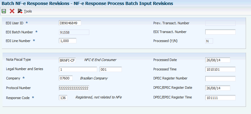Select the DPEC/EPEC Register Date field
This screenshot has height=114, width=251.
pyautogui.click(x=217, y=88)
